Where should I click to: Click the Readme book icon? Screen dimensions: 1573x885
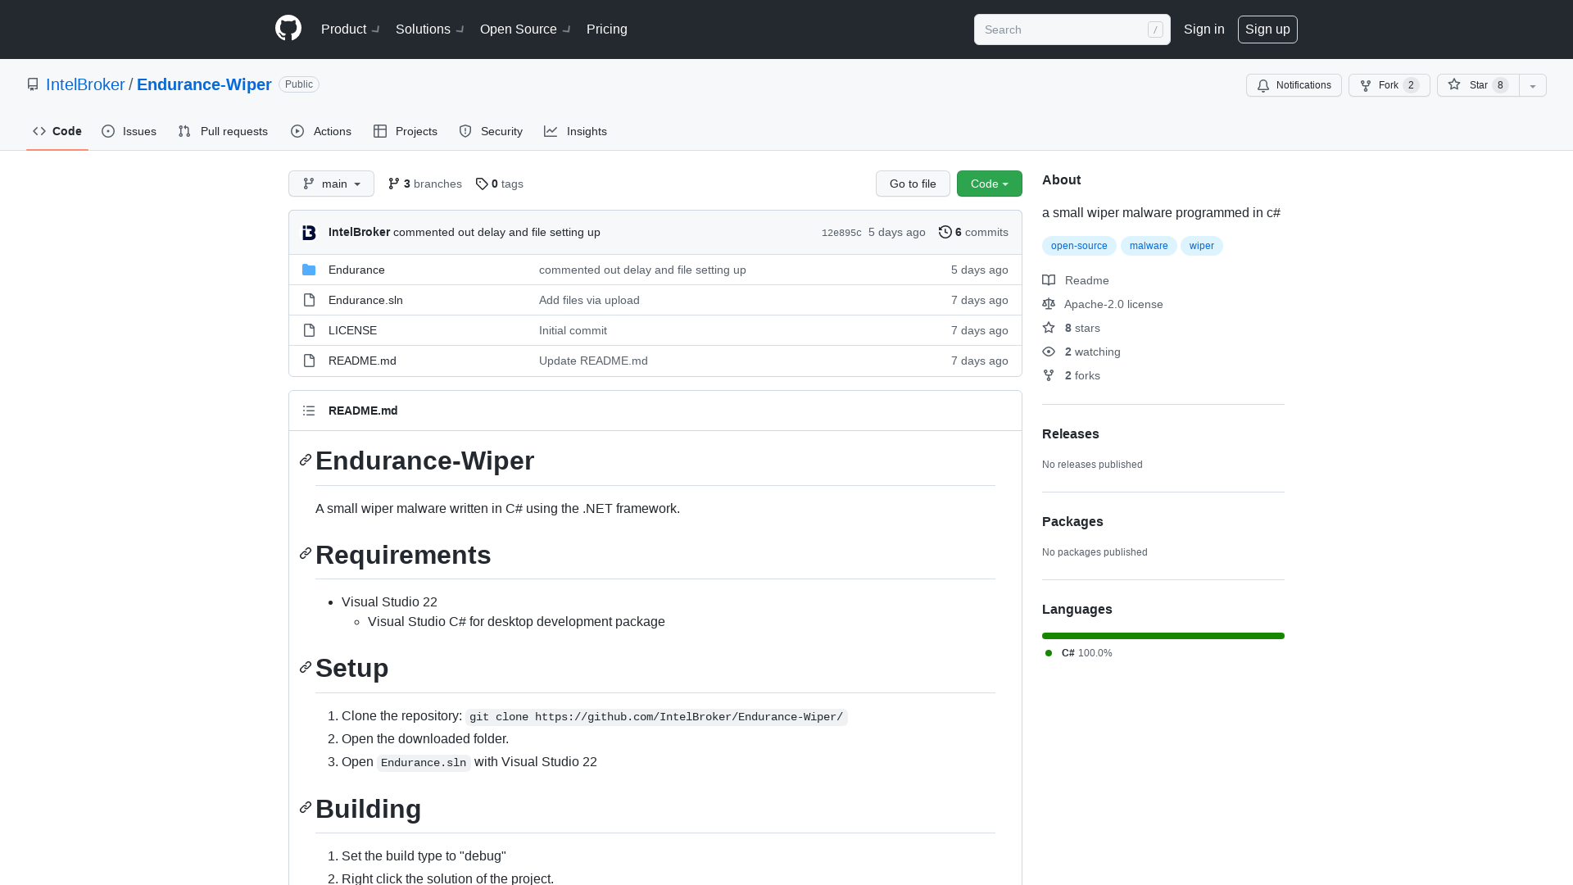pos(1049,280)
